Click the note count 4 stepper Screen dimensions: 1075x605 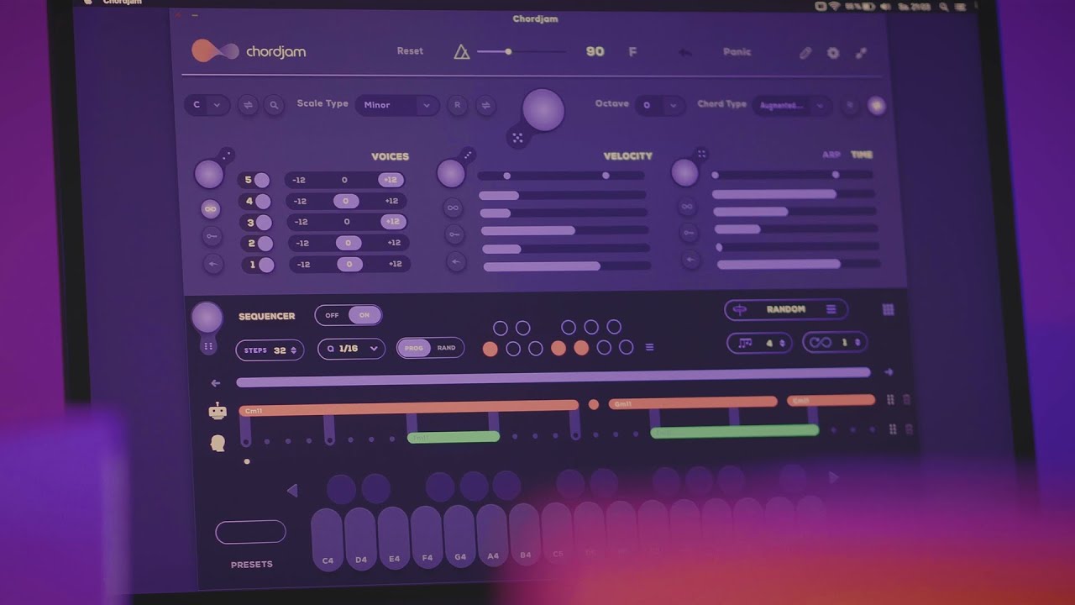(759, 343)
